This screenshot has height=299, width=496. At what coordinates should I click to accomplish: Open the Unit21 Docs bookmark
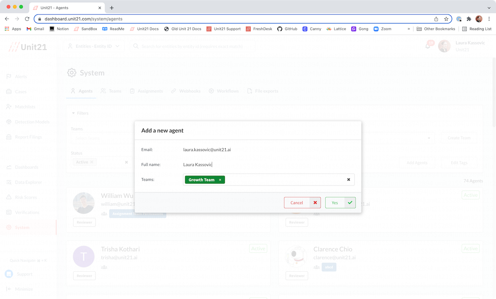[x=144, y=29]
